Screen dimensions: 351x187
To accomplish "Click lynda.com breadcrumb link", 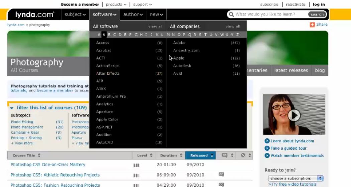I will pos(16,25).
